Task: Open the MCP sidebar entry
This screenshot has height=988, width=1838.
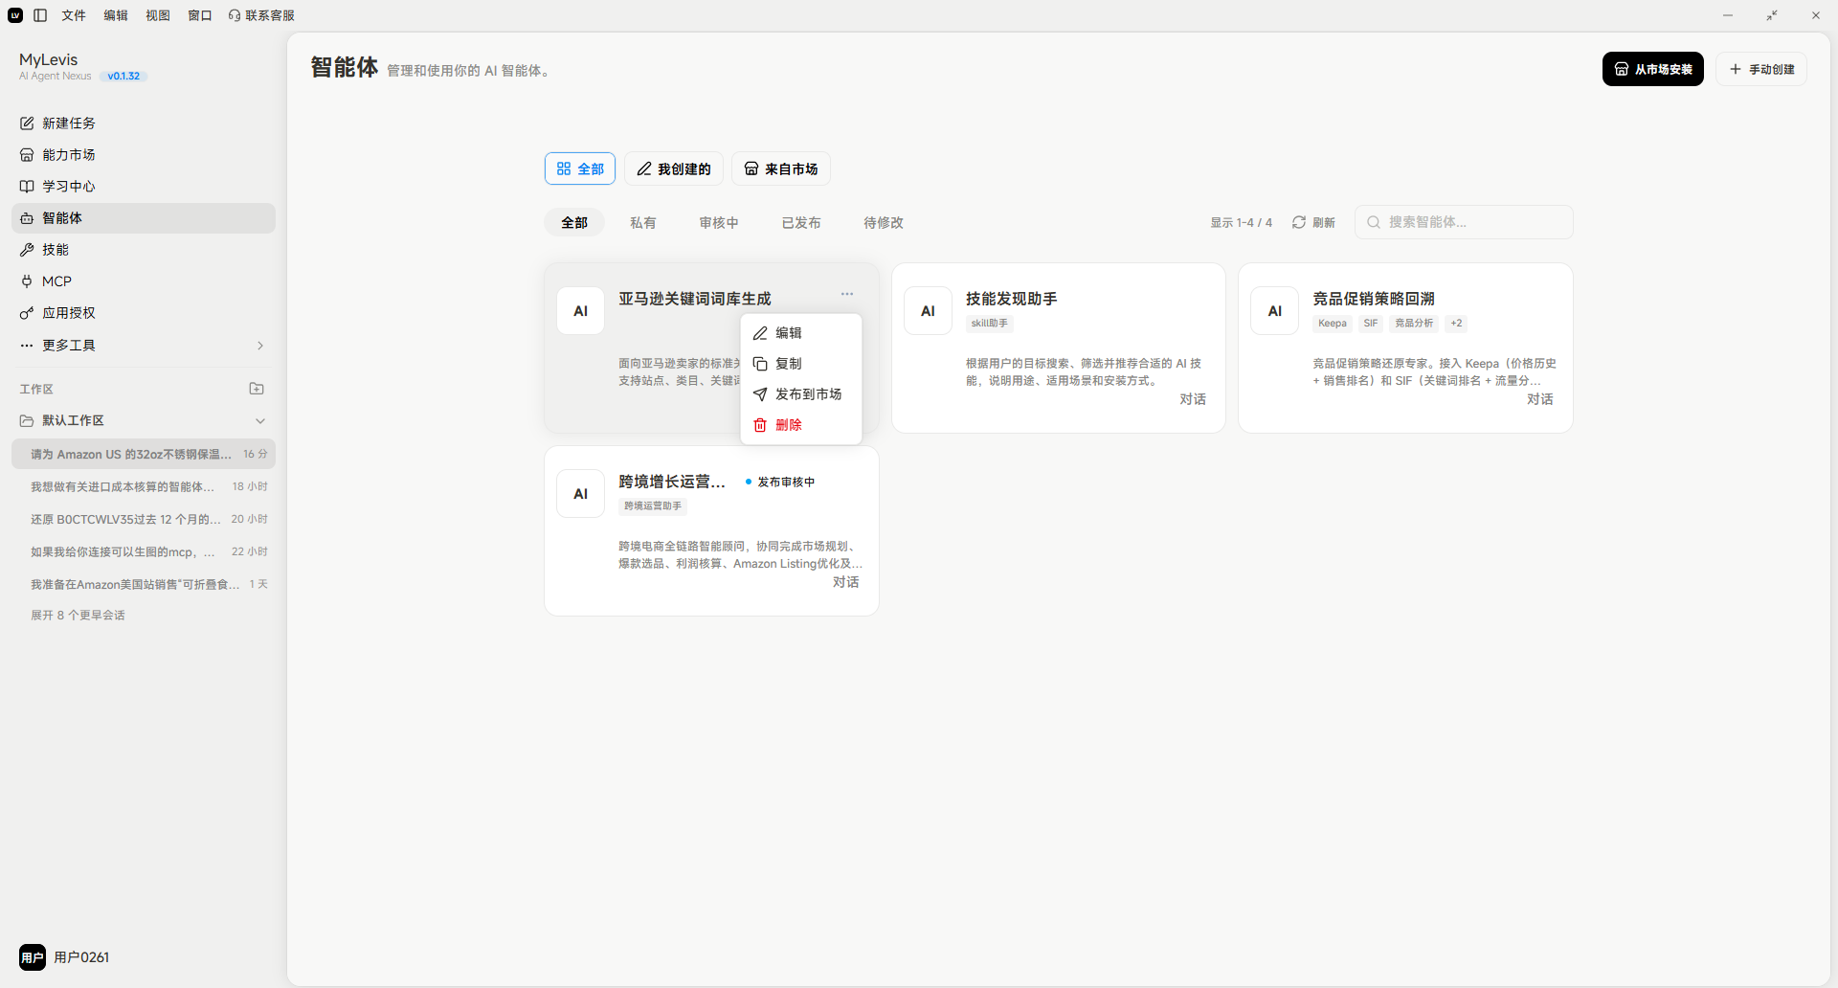Action: tap(144, 281)
